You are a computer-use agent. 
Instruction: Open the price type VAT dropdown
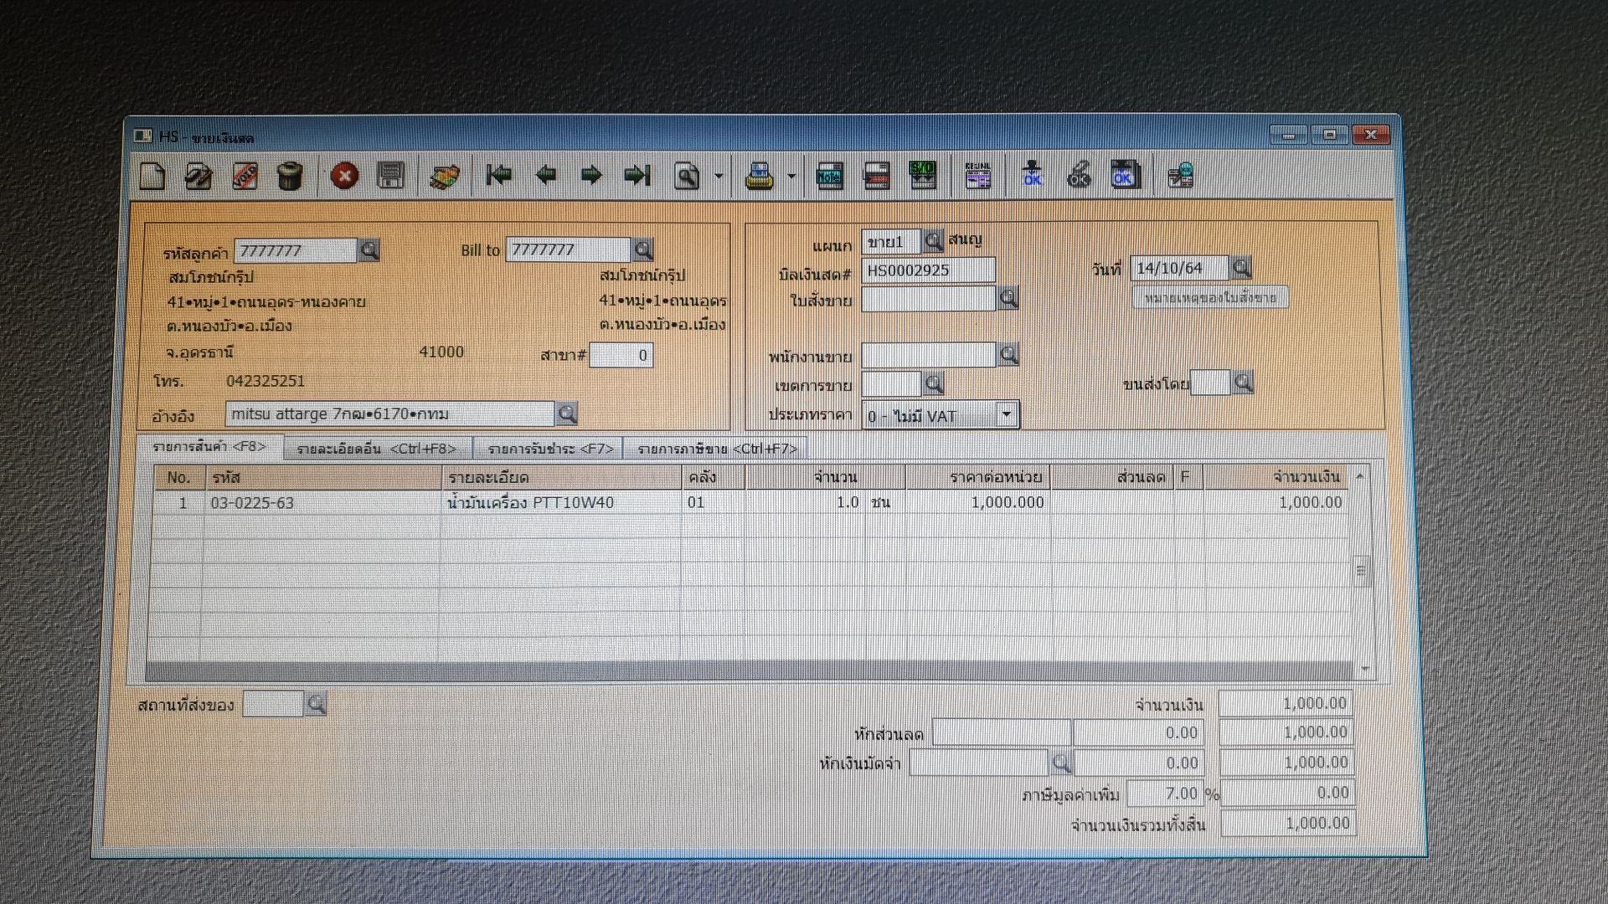point(1007,415)
